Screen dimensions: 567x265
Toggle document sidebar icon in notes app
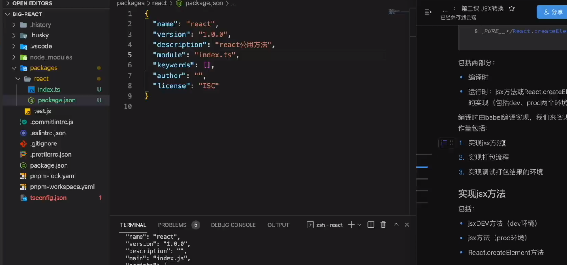coord(428,12)
